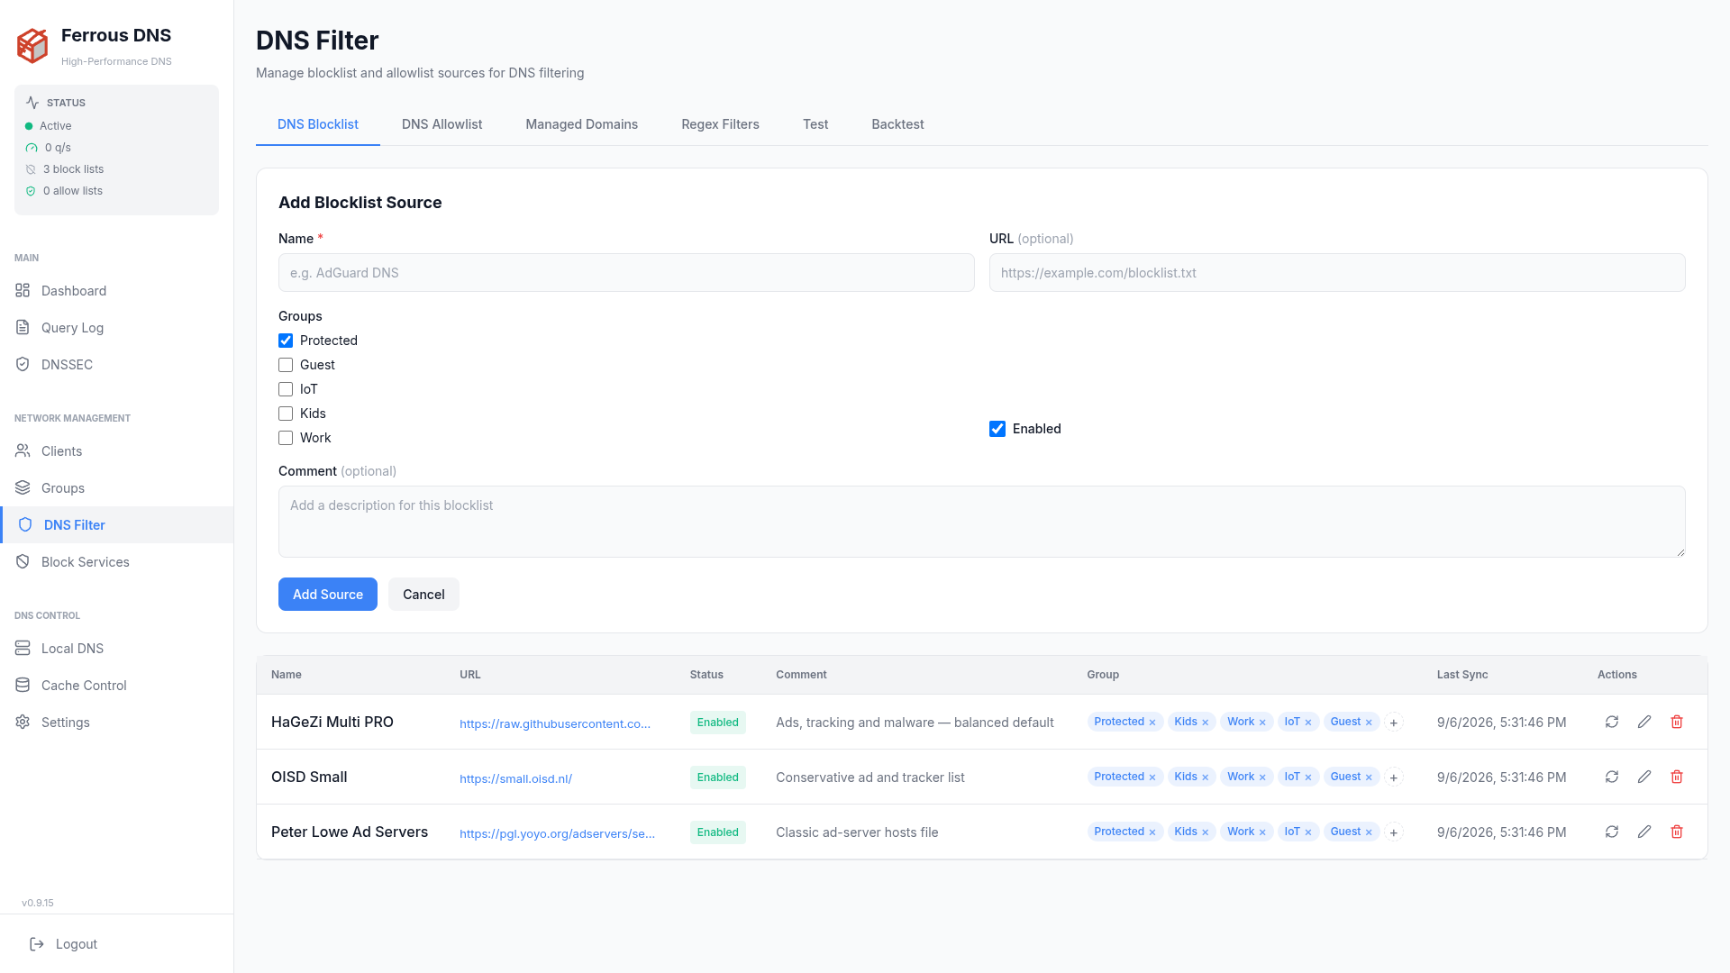This screenshot has width=1730, height=973.
Task: Add a group to HaGeZi Multi PRO
Action: (x=1394, y=723)
